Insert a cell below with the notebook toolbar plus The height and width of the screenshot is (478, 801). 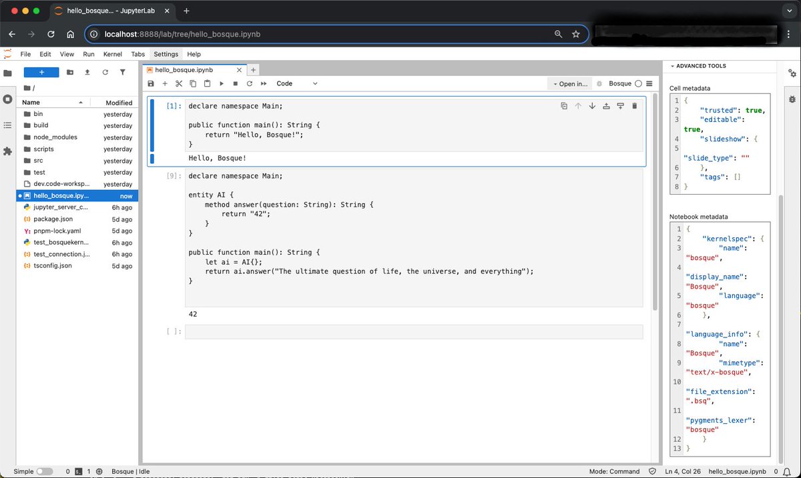(x=165, y=83)
